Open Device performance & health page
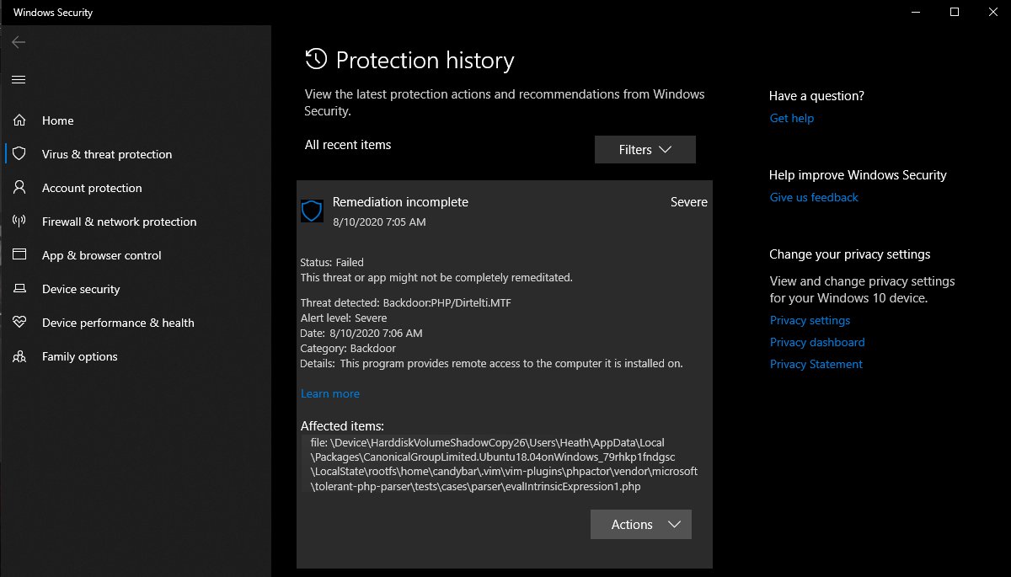The height and width of the screenshot is (577, 1011). [118, 323]
